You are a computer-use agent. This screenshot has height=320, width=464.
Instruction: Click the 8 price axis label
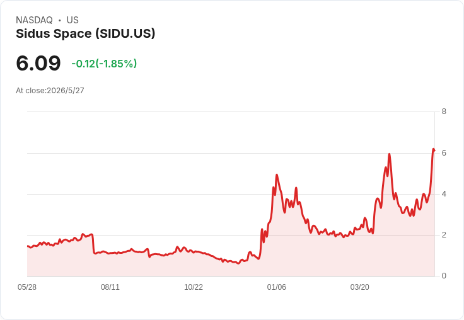tap(444, 111)
